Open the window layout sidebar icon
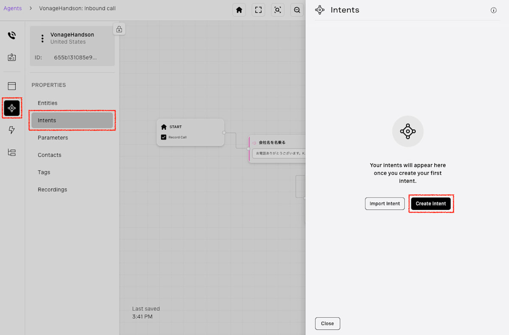This screenshot has width=509, height=335. pos(12,86)
